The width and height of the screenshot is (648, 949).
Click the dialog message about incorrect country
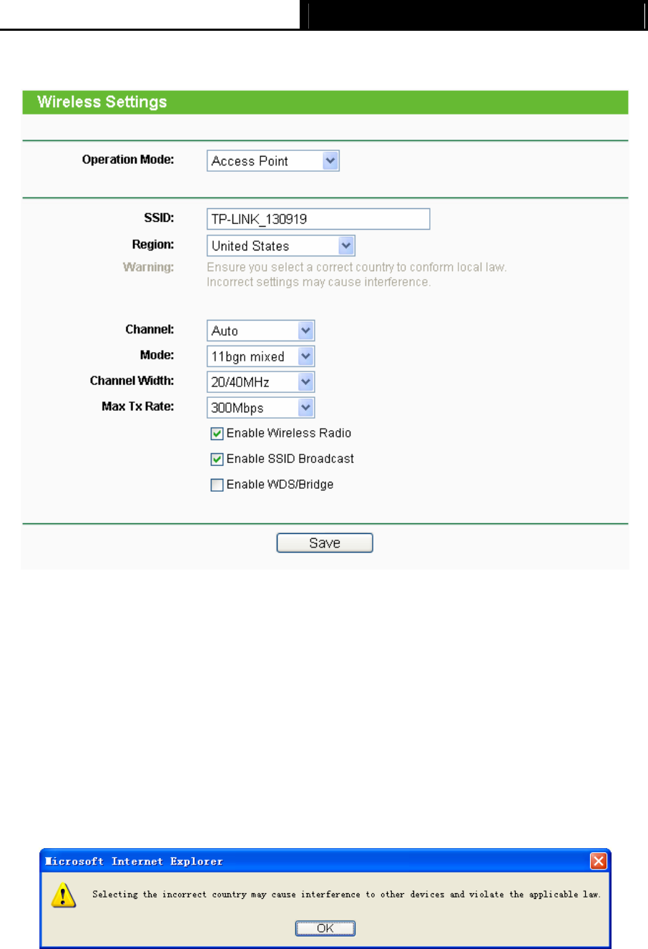(346, 895)
